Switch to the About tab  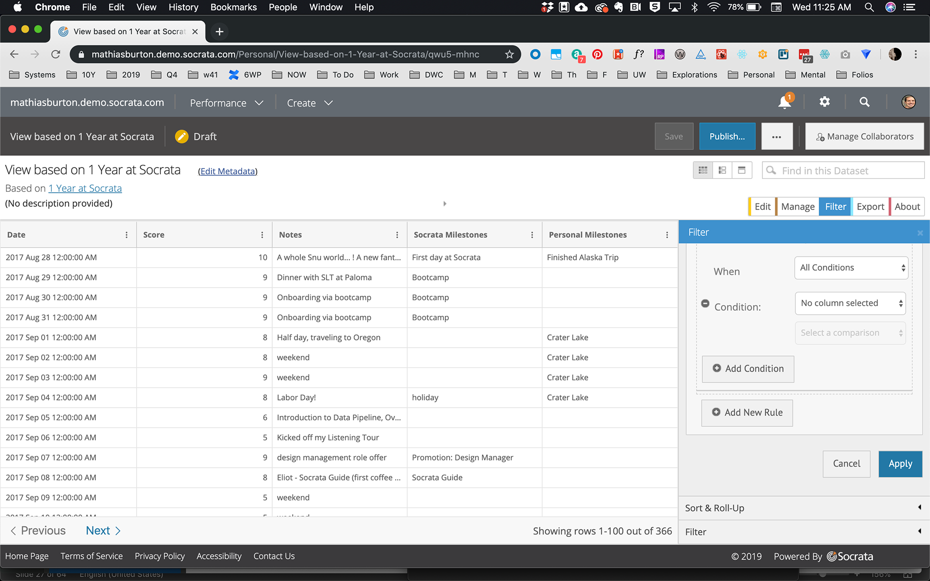point(907,207)
